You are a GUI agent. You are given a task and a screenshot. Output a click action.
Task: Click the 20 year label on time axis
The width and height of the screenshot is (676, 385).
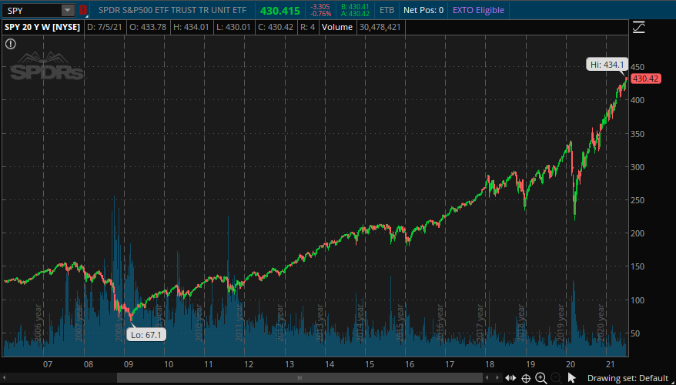(570, 364)
